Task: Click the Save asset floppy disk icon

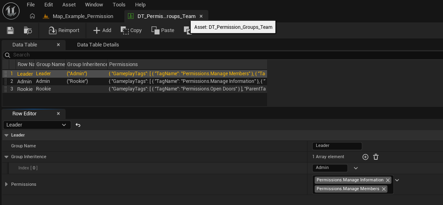Action: coord(10,30)
